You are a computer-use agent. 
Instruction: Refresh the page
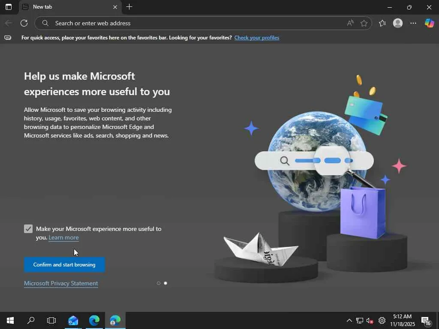tap(24, 23)
